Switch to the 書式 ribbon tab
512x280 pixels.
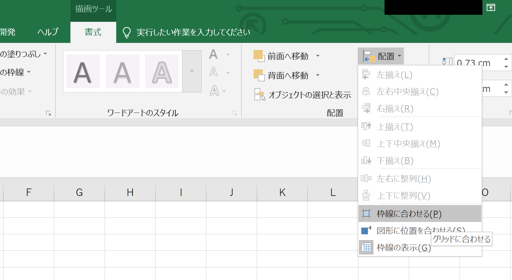pyautogui.click(x=93, y=32)
